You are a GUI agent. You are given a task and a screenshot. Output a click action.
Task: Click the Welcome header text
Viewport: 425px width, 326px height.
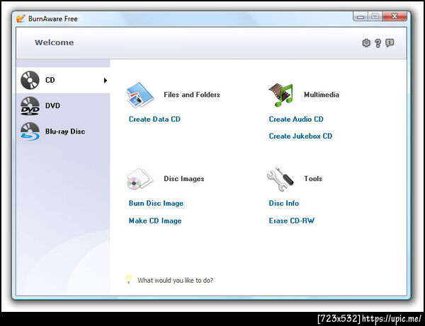point(55,42)
